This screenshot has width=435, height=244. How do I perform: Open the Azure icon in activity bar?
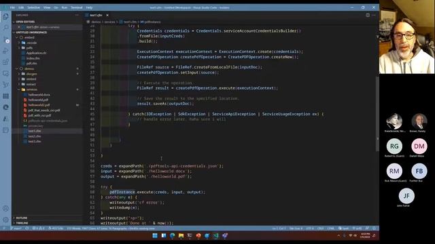(x=5, y=119)
